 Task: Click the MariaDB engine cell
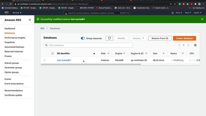[119, 60]
